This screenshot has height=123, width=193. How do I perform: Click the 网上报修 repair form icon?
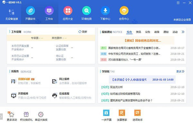pyautogui.click(x=55, y=81)
